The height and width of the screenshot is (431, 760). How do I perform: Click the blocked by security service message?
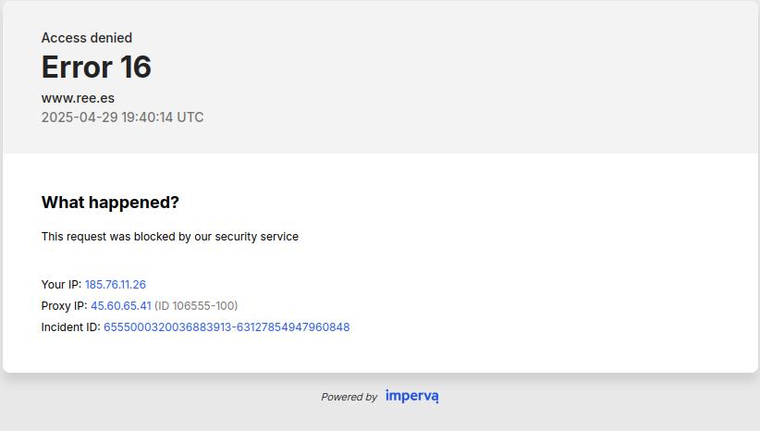(169, 237)
